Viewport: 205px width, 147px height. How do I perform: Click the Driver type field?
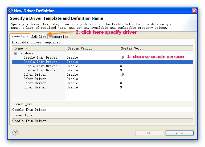(x=102, y=121)
